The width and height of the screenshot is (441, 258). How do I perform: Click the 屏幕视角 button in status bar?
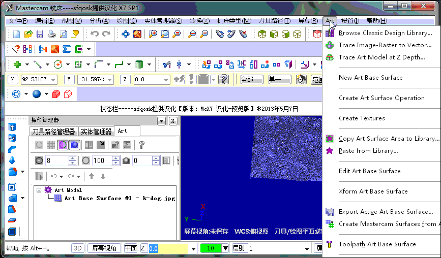104,248
